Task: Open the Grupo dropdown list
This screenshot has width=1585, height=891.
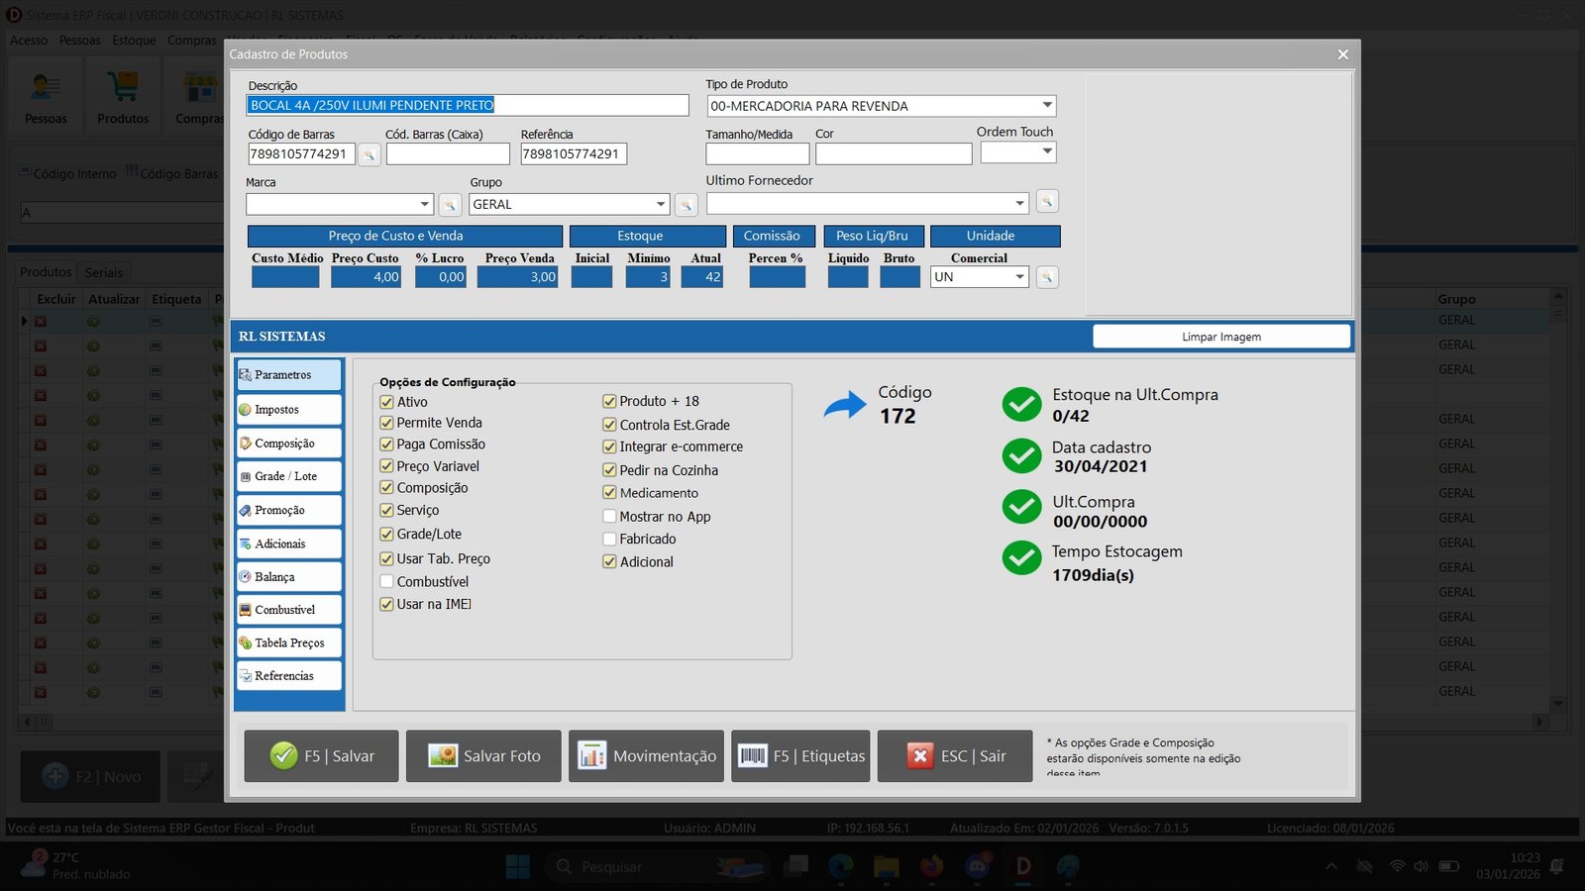Action: (661, 205)
